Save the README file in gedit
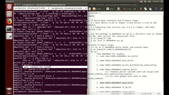 tap(110, 9)
